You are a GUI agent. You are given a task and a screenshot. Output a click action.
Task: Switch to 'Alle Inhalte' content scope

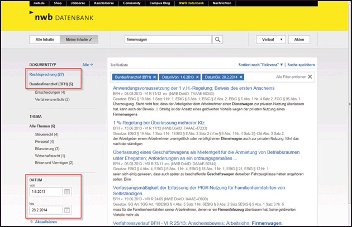44,40
